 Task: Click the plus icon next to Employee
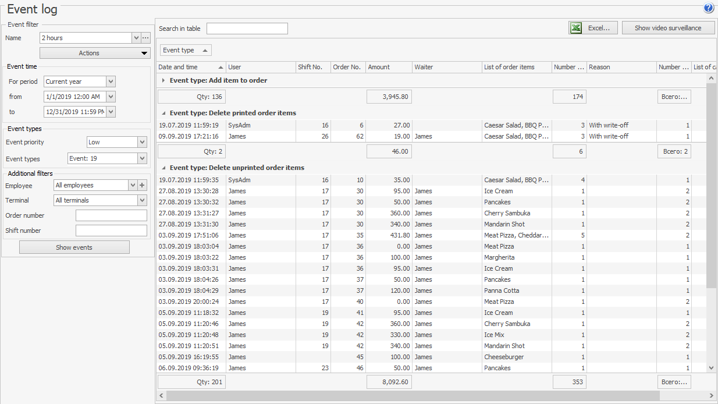(x=143, y=185)
